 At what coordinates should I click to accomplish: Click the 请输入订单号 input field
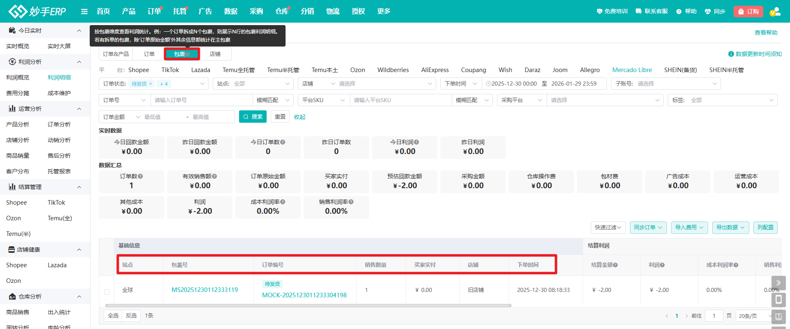click(x=201, y=100)
